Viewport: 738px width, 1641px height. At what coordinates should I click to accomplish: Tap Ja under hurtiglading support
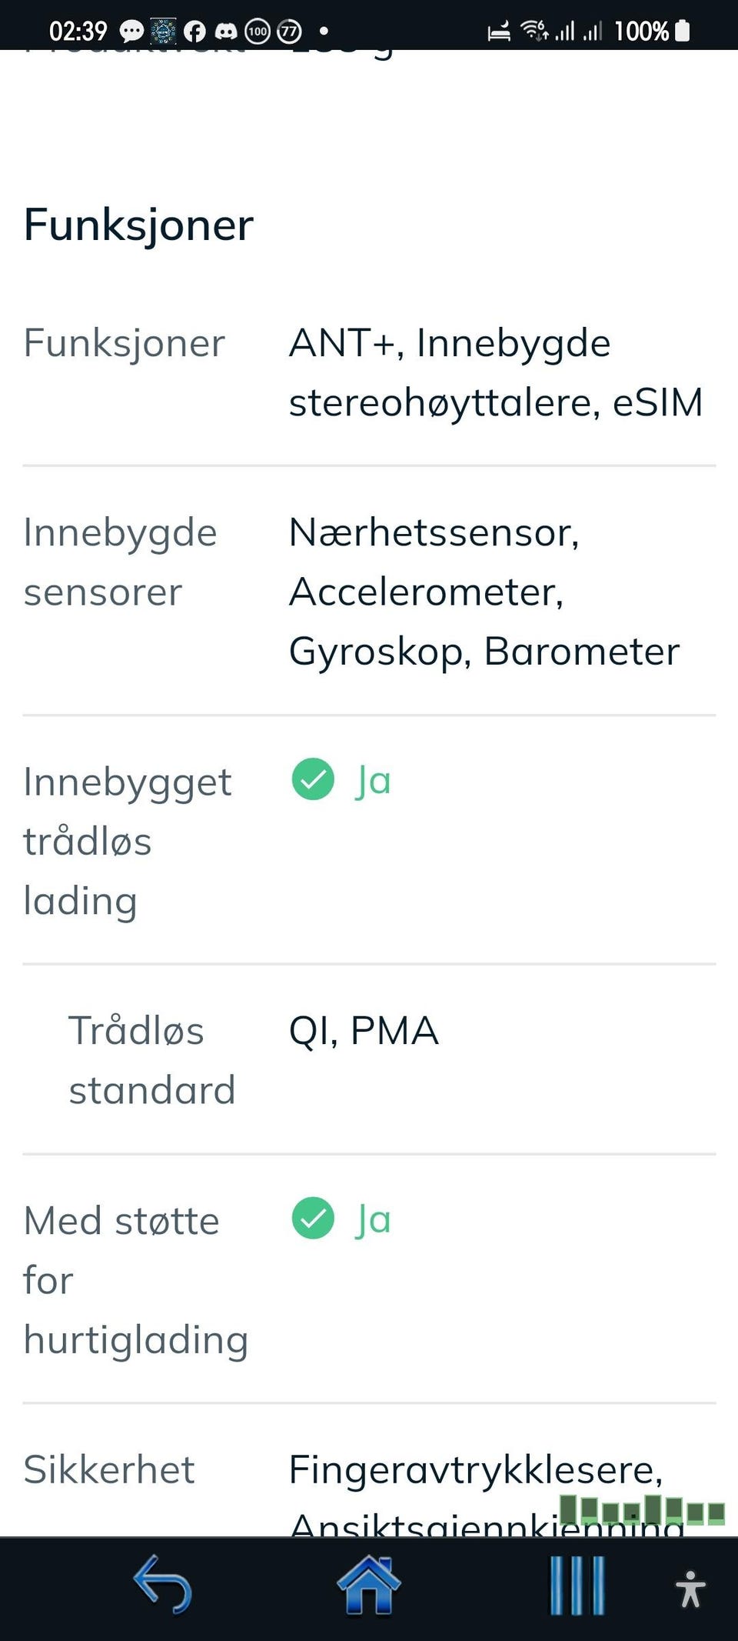tap(373, 1220)
